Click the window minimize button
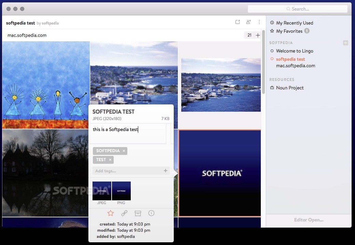Viewport: 355px width, 245px height. coord(15,9)
